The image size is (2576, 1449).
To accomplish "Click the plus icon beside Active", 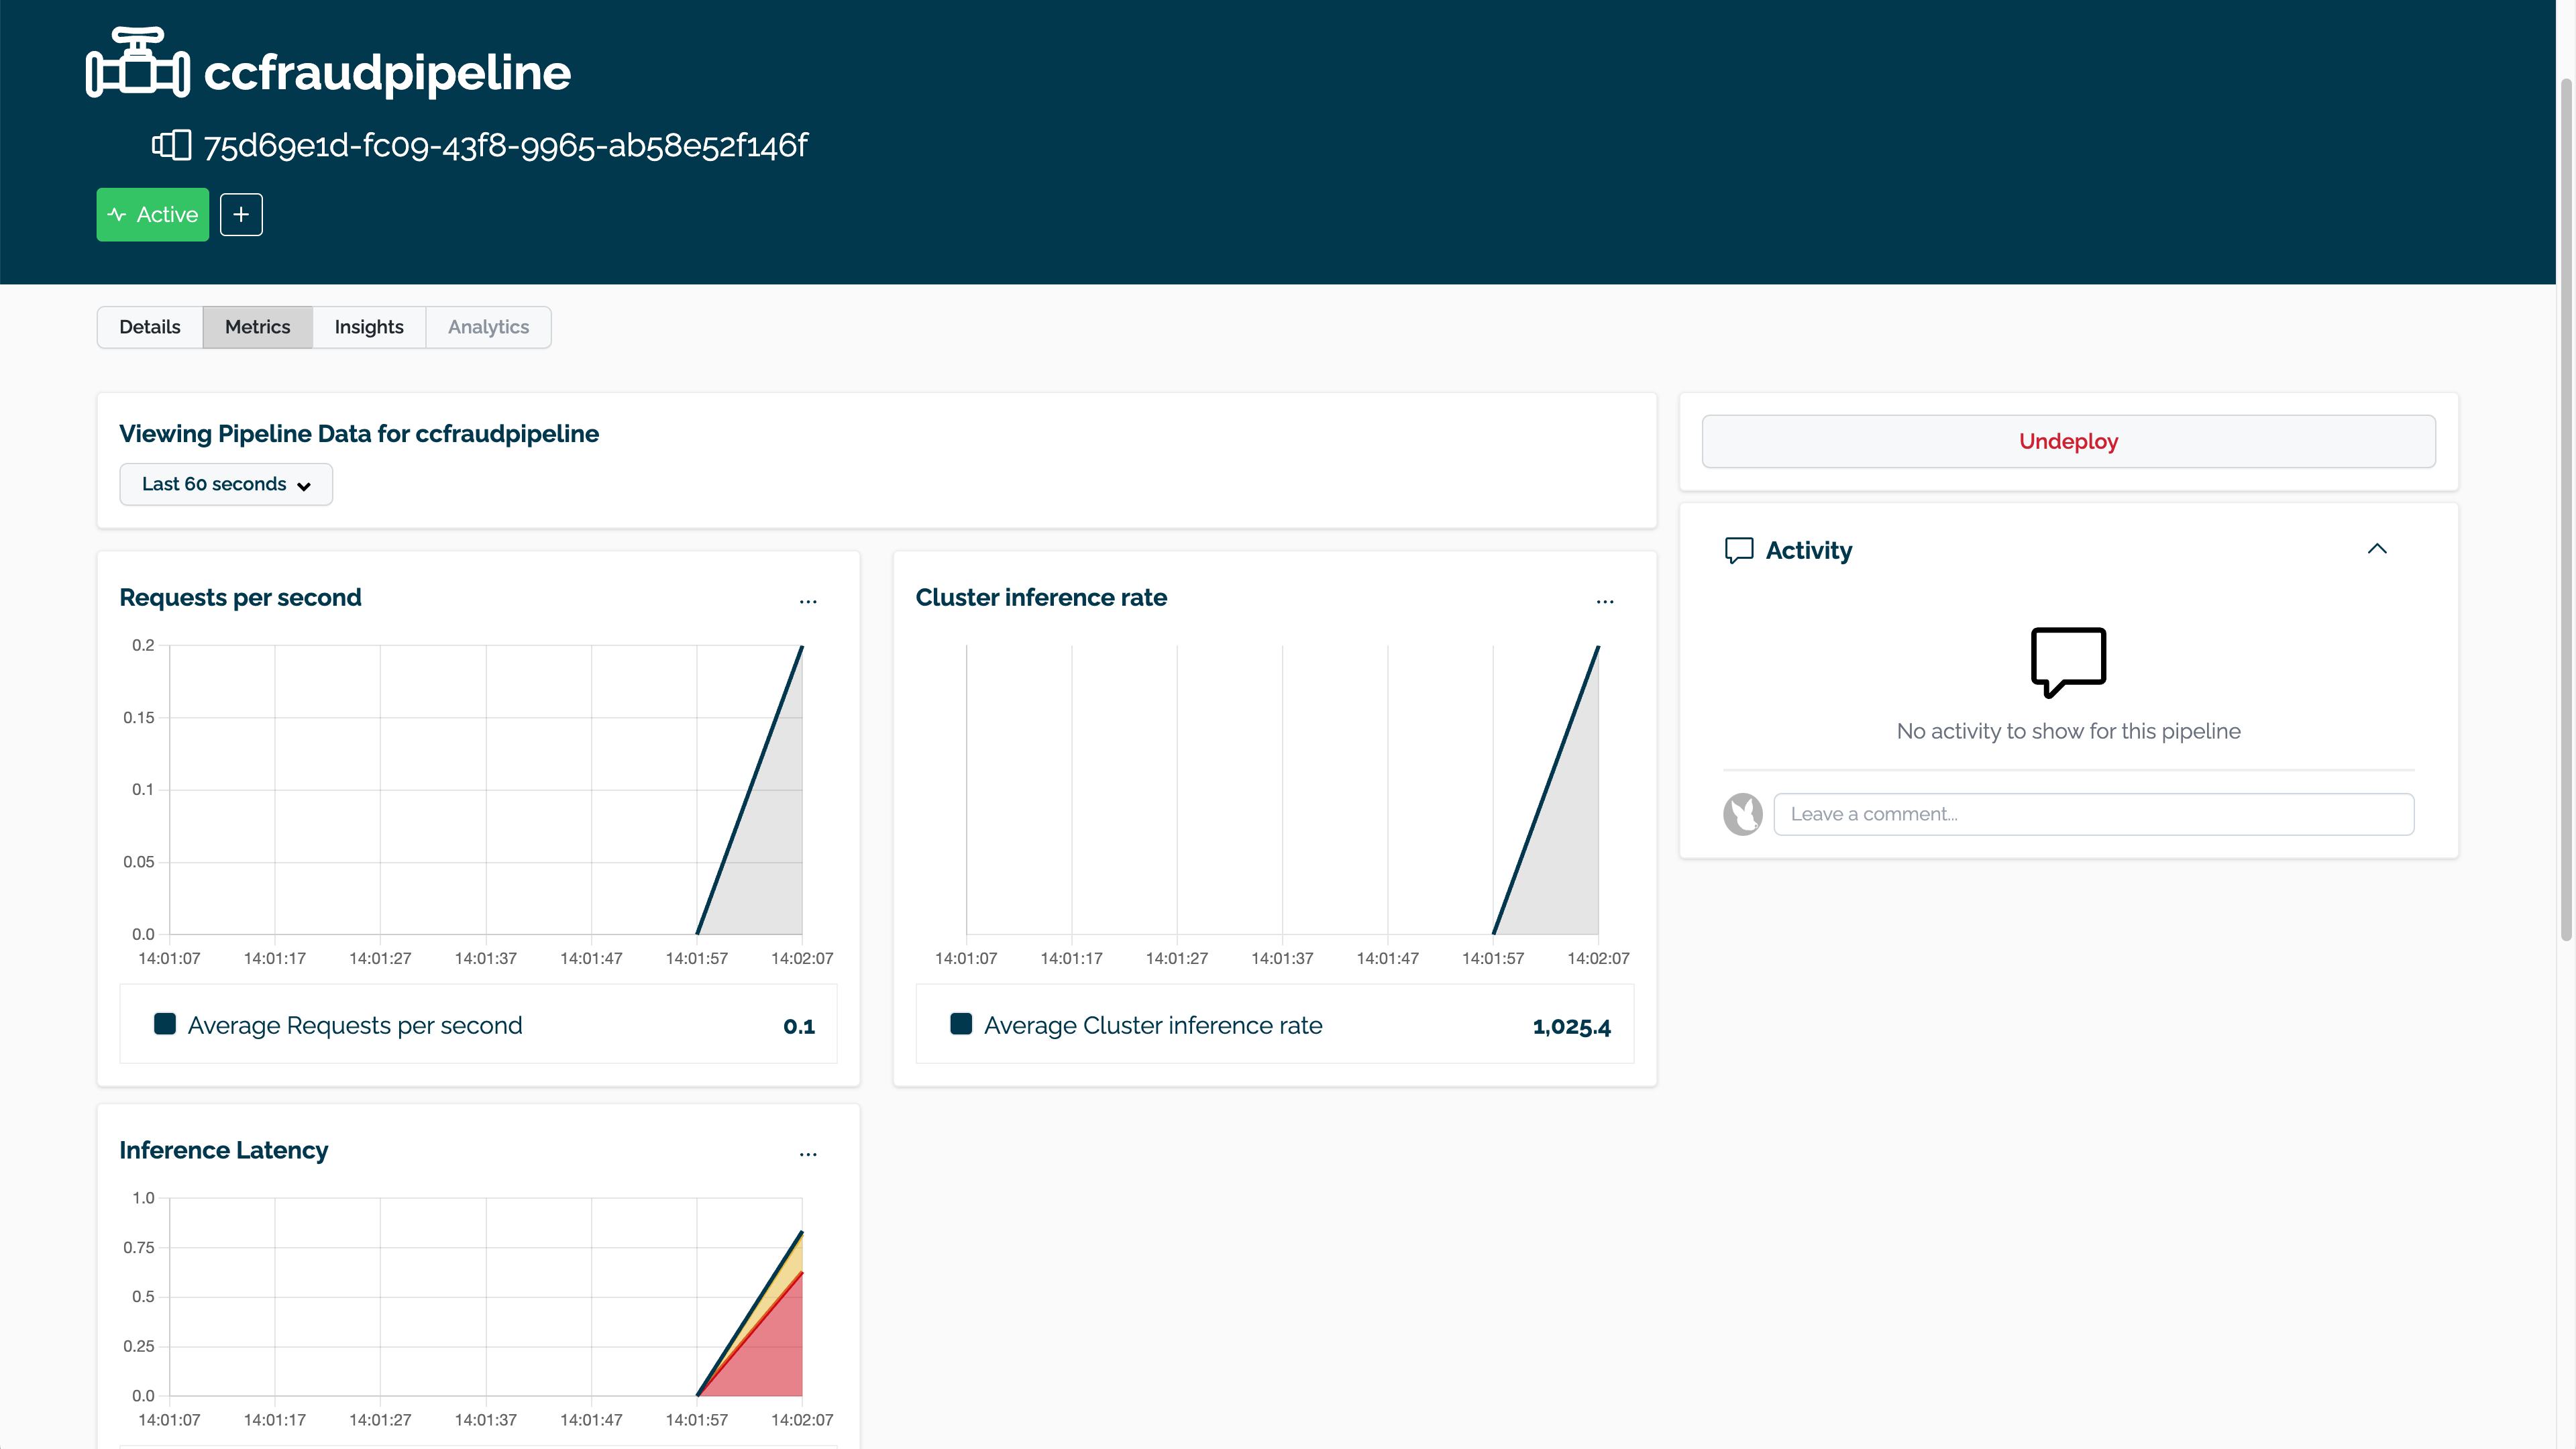I will 241,215.
